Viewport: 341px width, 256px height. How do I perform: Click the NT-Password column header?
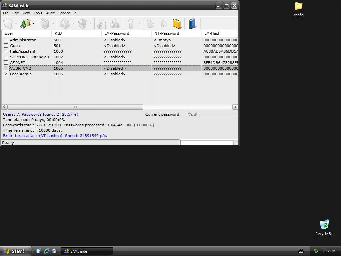pos(176,33)
